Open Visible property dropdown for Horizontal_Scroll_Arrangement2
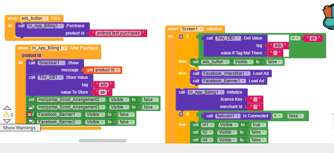 tap(119, 100)
